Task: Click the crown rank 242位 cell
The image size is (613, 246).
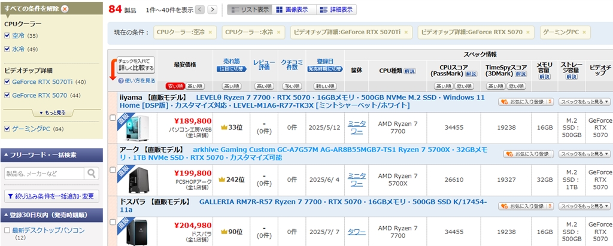Action: (232, 180)
